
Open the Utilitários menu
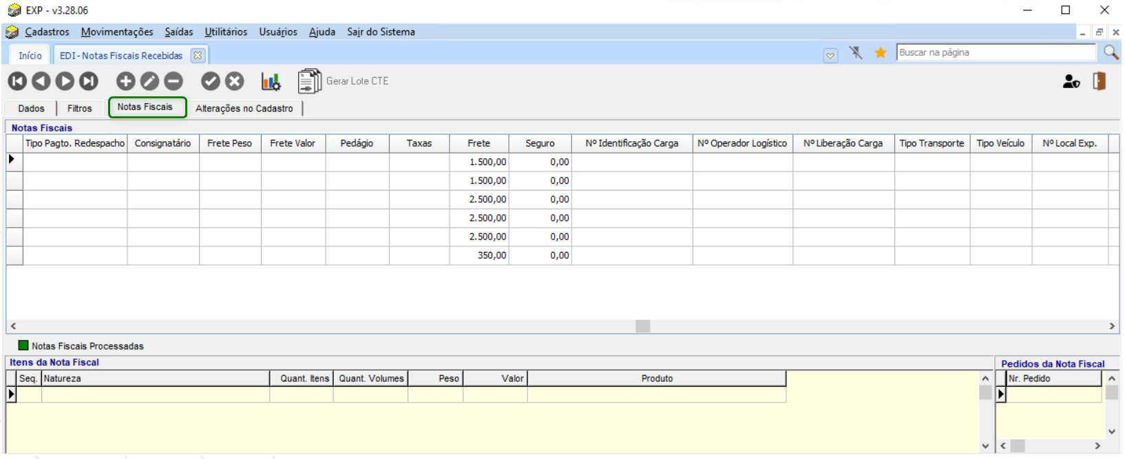tap(226, 32)
